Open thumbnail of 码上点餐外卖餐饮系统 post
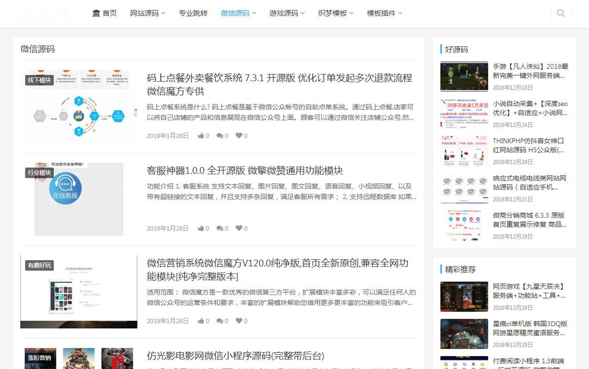Image resolution: width=589 pixels, height=369 pixels. pos(79,107)
